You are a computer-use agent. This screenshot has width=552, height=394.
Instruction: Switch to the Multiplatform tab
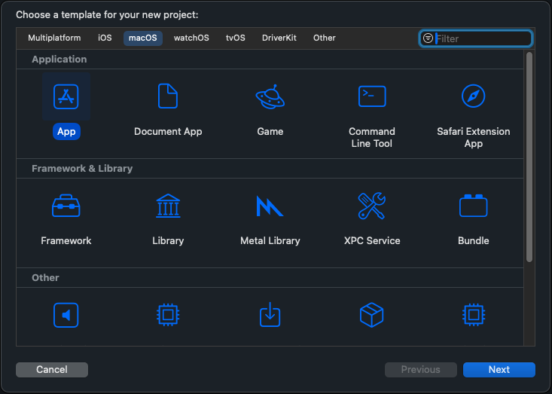(54, 38)
